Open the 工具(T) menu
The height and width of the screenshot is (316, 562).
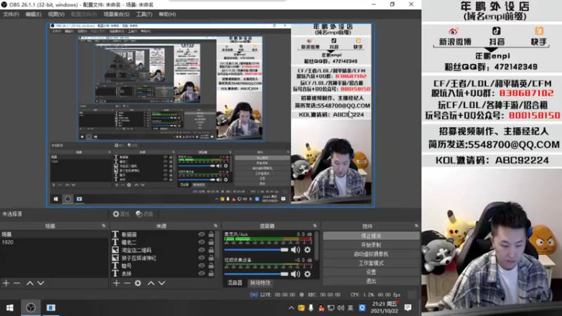[x=144, y=14]
